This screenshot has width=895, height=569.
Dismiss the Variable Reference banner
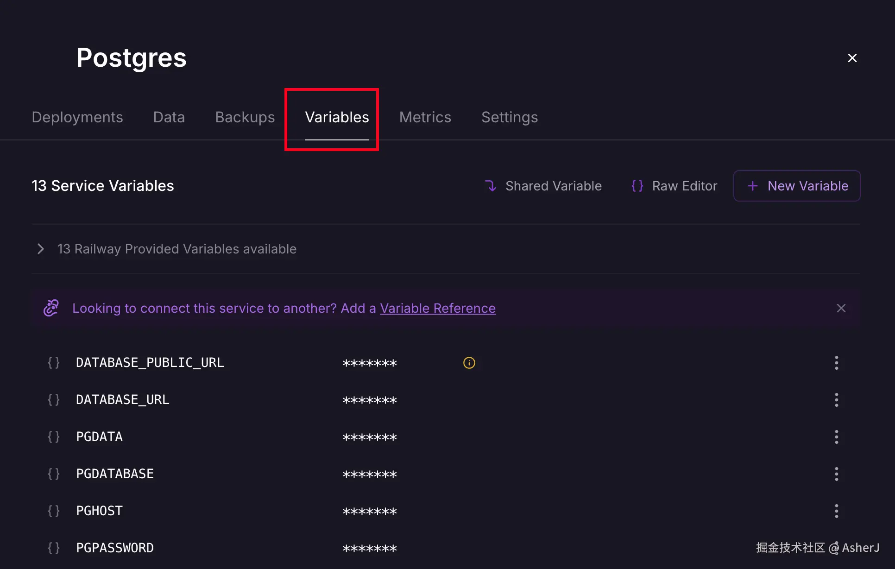(841, 308)
